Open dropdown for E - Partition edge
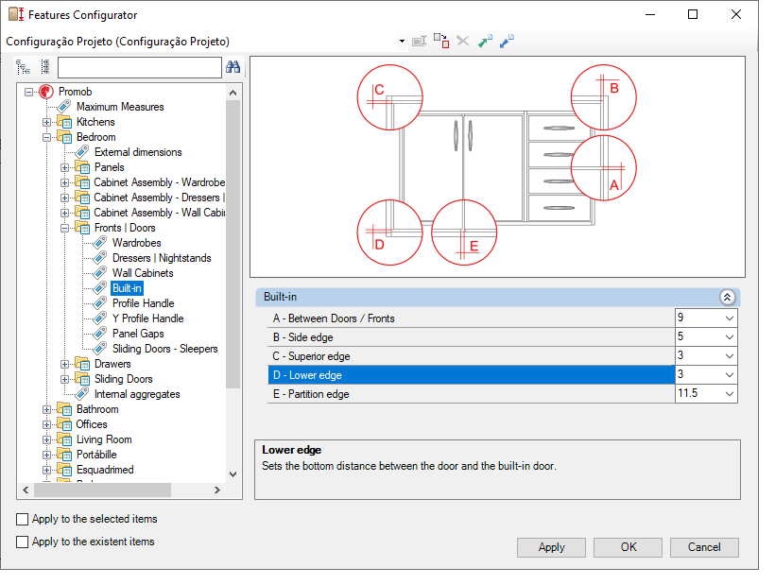The image size is (775, 585). tap(729, 394)
